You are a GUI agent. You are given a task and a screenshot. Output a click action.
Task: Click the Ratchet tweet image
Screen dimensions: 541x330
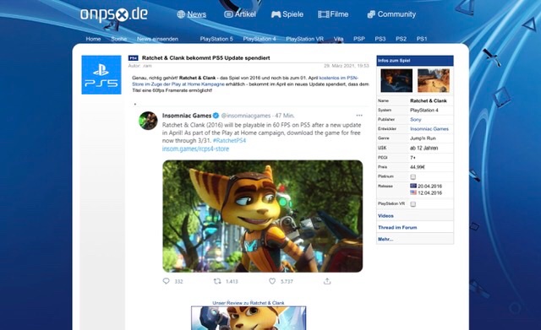(263, 216)
